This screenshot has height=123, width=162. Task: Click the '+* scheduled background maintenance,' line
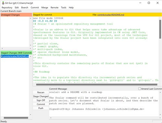coord(60,55)
